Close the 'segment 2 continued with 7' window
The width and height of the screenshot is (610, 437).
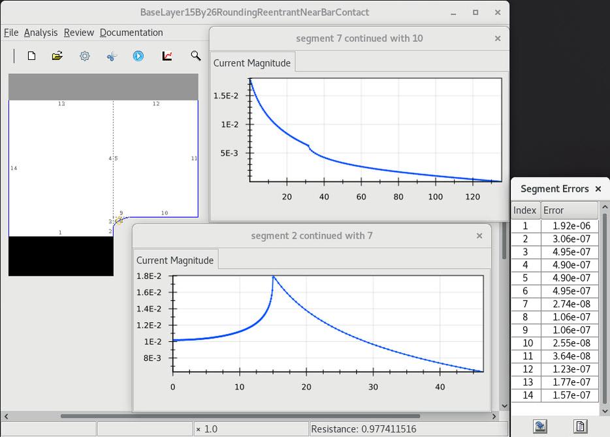479,236
